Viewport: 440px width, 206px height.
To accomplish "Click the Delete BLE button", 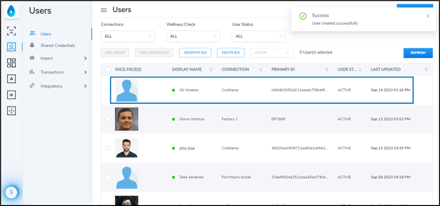I will [230, 53].
